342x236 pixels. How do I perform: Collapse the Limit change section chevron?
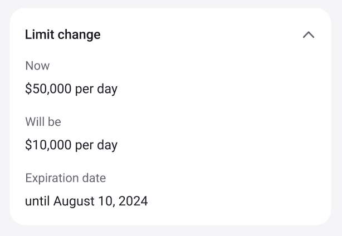(308, 35)
